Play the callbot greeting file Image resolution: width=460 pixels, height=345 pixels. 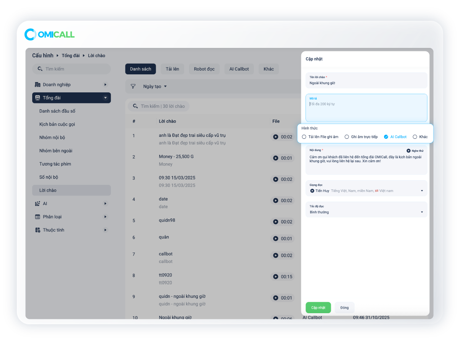pyautogui.click(x=276, y=255)
